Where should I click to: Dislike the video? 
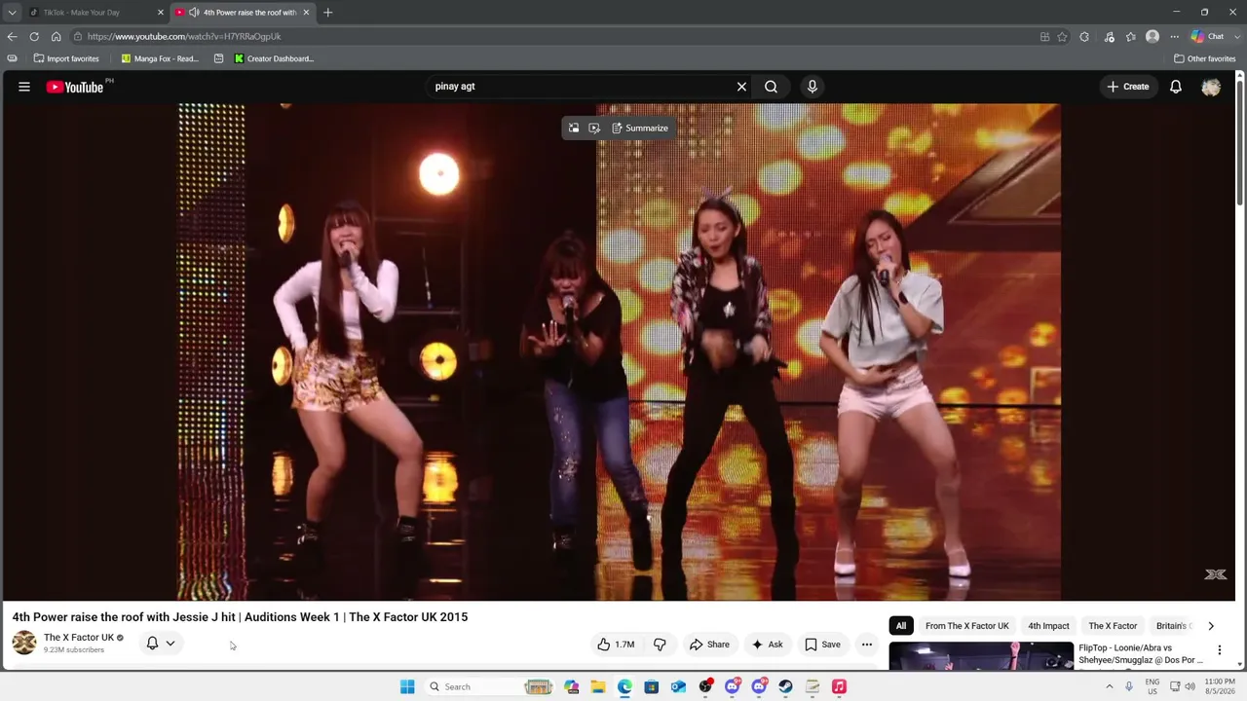(660, 644)
